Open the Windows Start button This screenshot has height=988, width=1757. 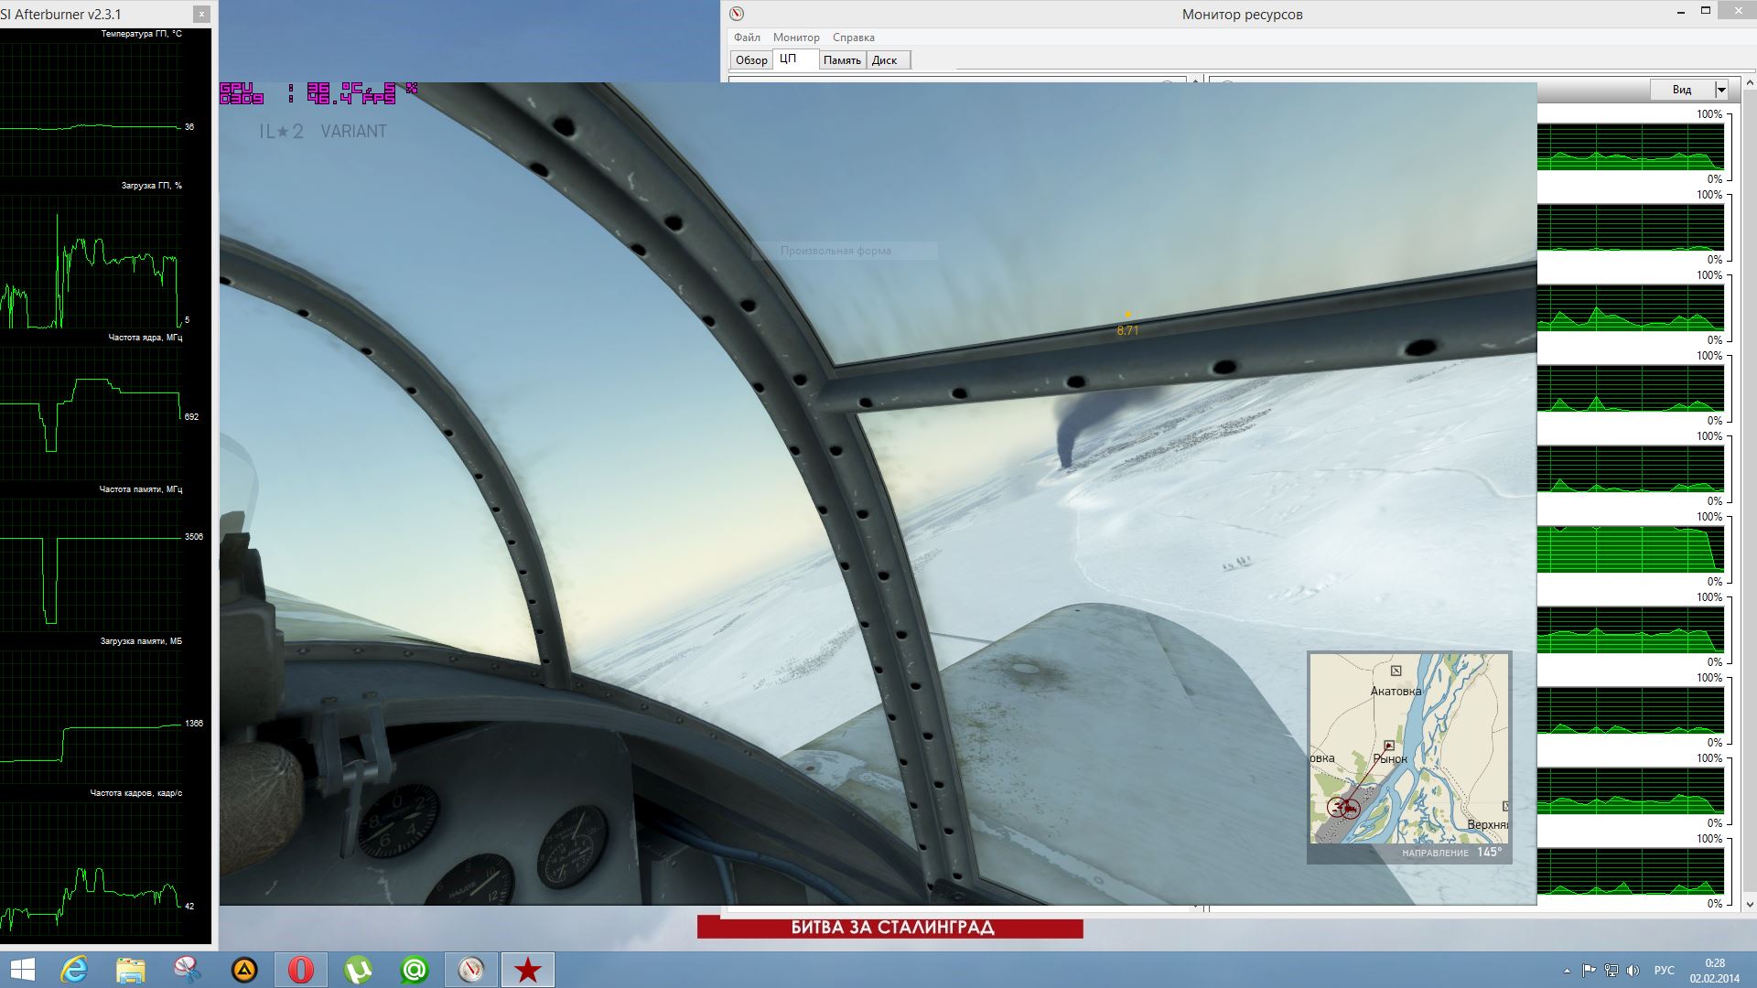tap(22, 970)
